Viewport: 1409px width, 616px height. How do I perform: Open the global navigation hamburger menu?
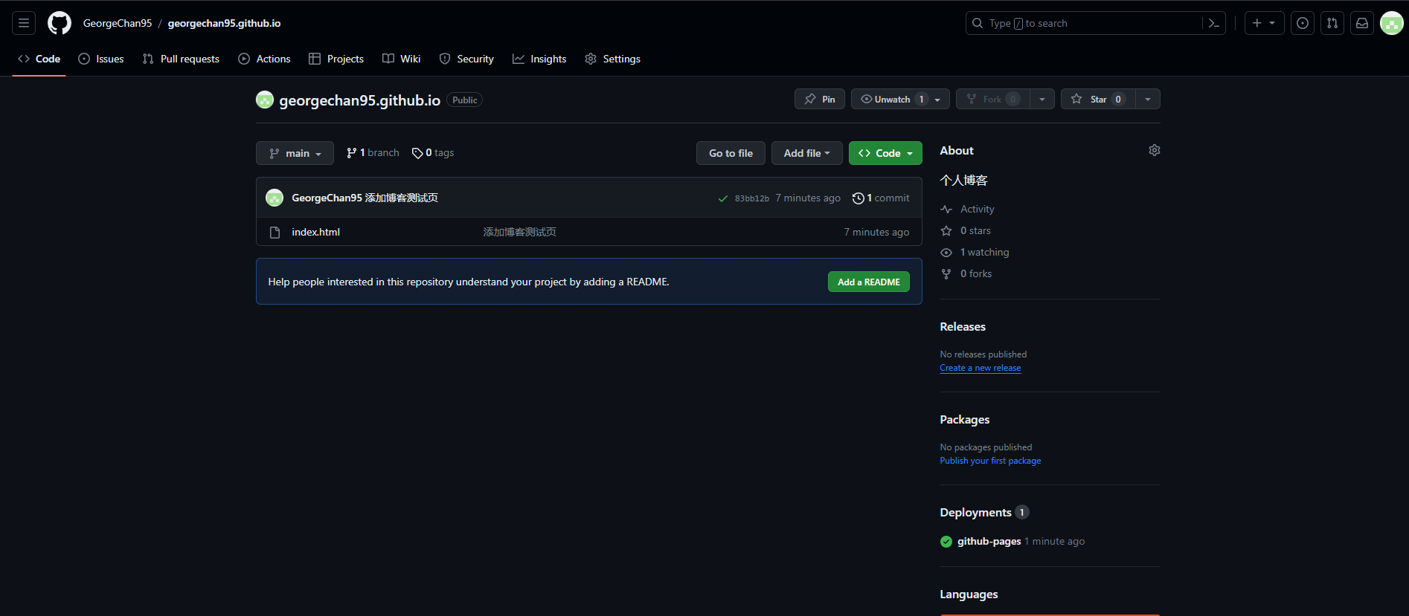coord(24,23)
